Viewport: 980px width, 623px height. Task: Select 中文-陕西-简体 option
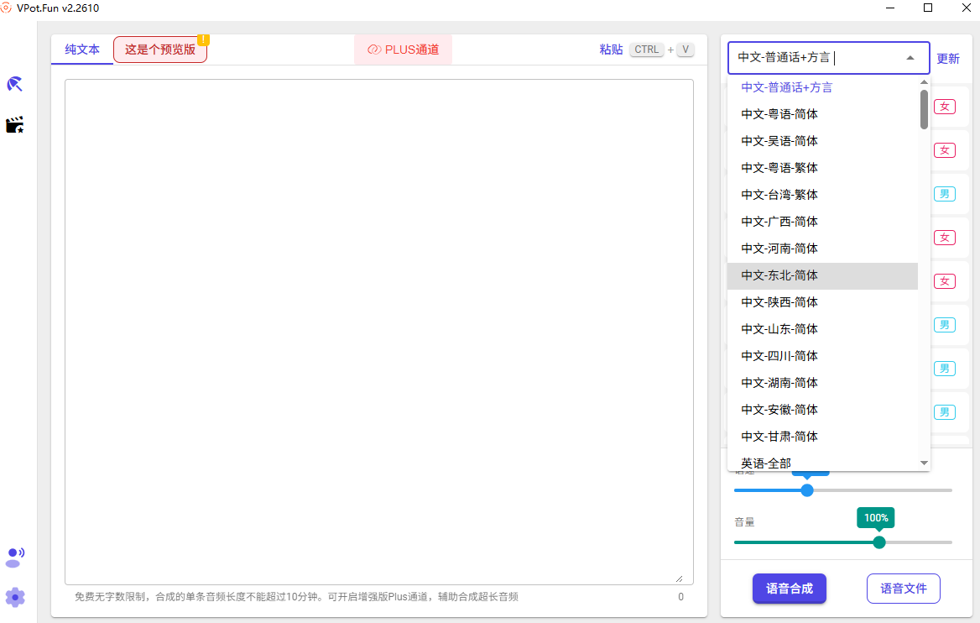[822, 303]
